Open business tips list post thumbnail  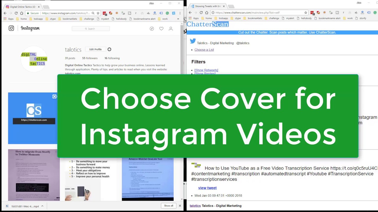[x=91, y=179]
